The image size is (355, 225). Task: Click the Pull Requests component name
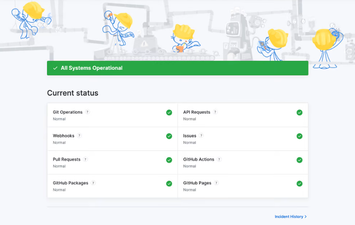coord(67,160)
